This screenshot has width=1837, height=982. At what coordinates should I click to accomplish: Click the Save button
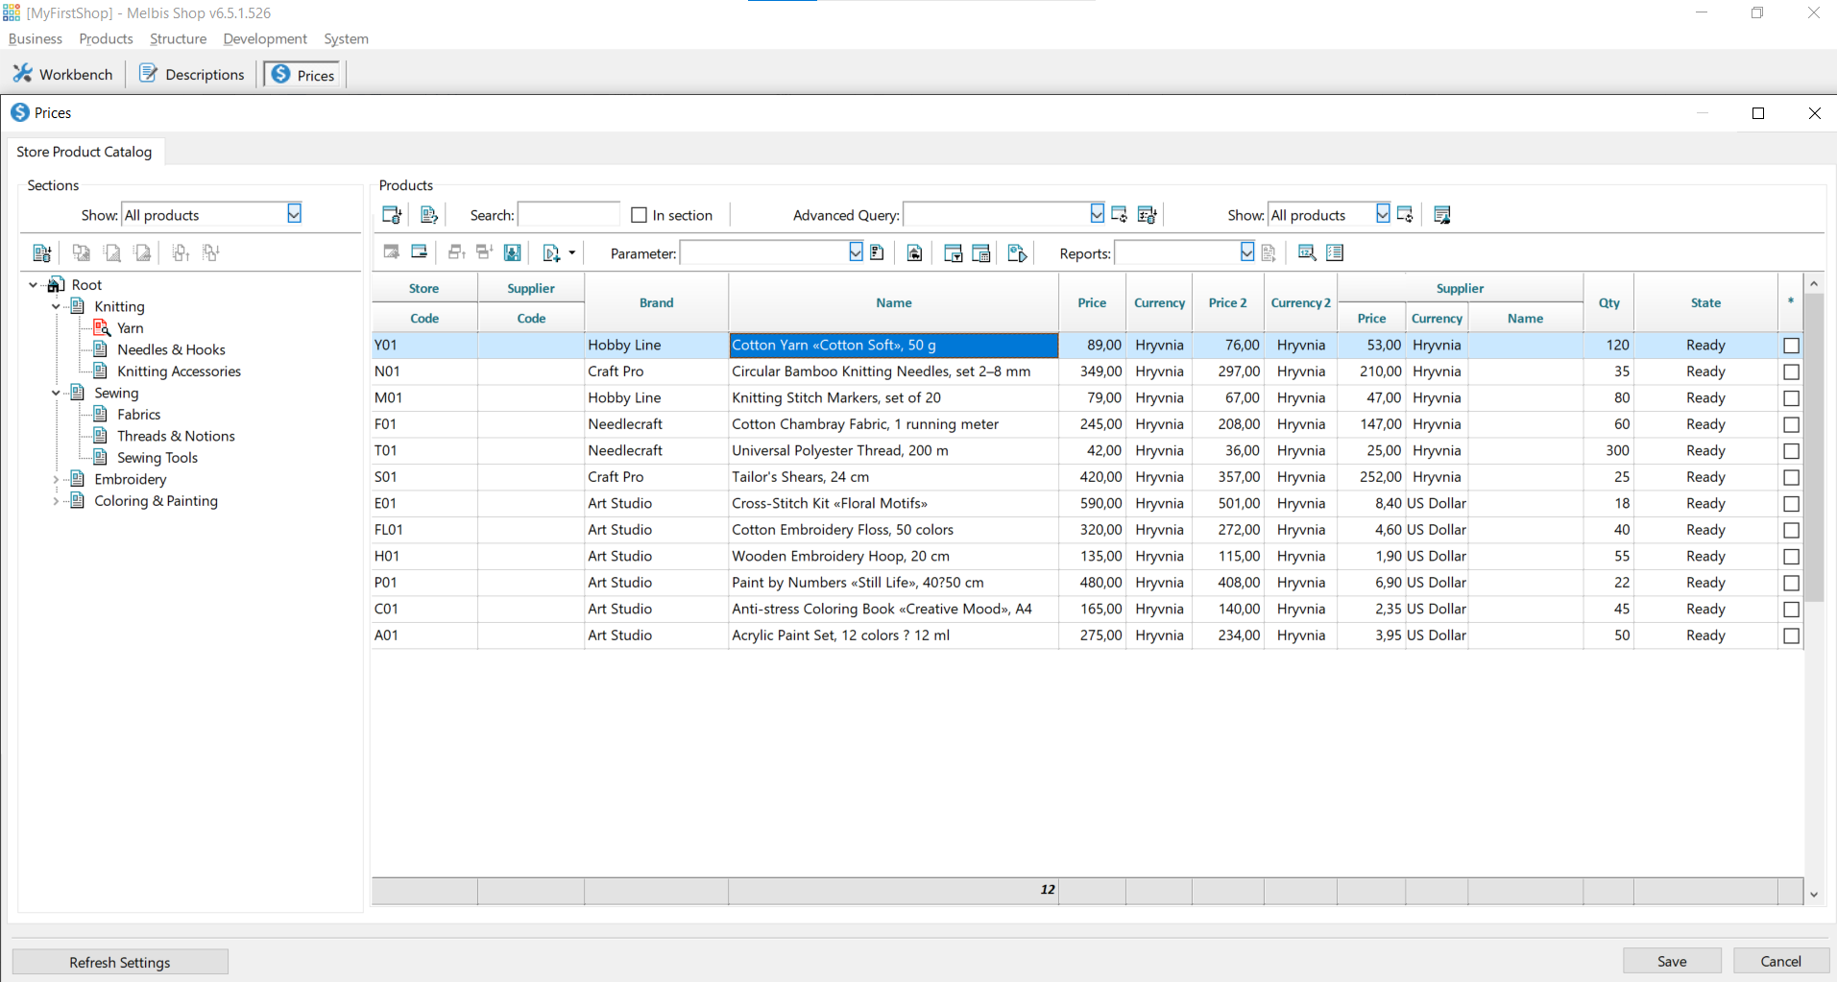[x=1672, y=961]
